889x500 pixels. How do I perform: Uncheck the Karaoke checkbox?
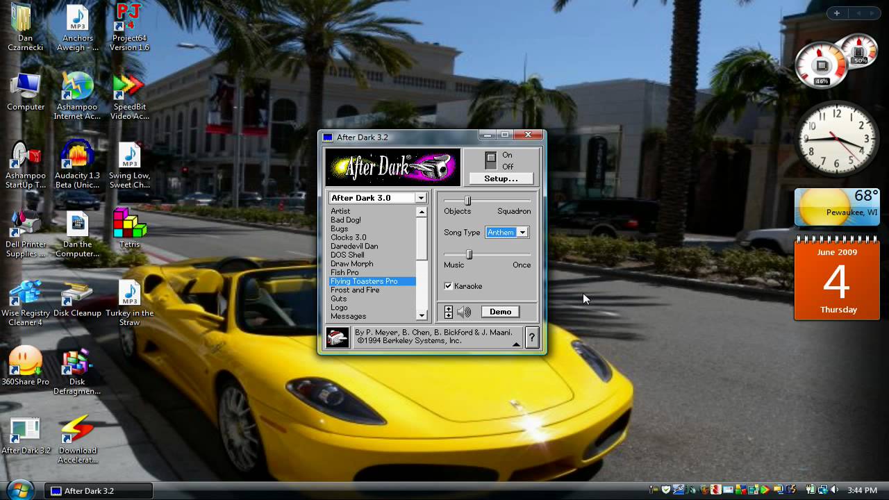(448, 286)
